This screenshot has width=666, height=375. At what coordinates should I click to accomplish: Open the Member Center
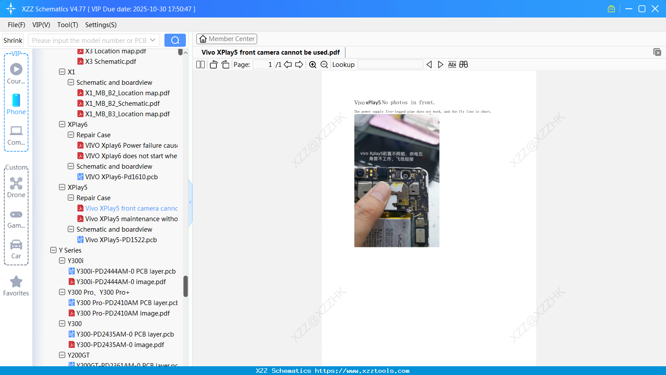tap(227, 38)
